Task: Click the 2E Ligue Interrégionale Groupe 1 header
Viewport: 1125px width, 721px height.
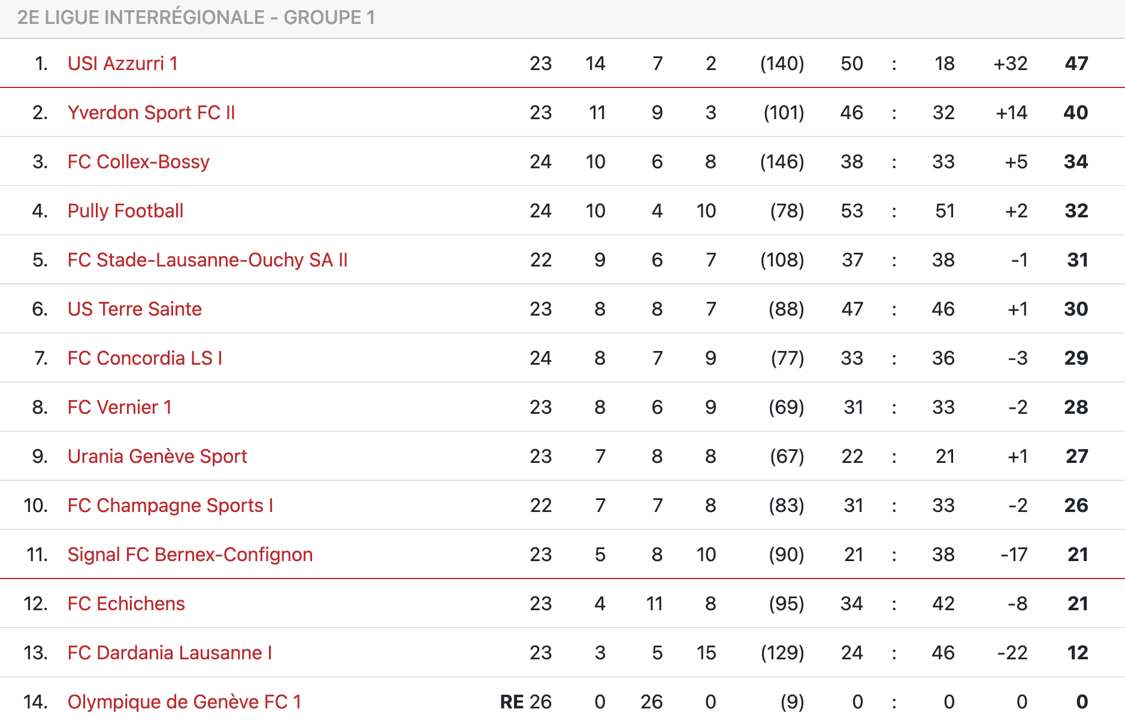Action: point(196,17)
